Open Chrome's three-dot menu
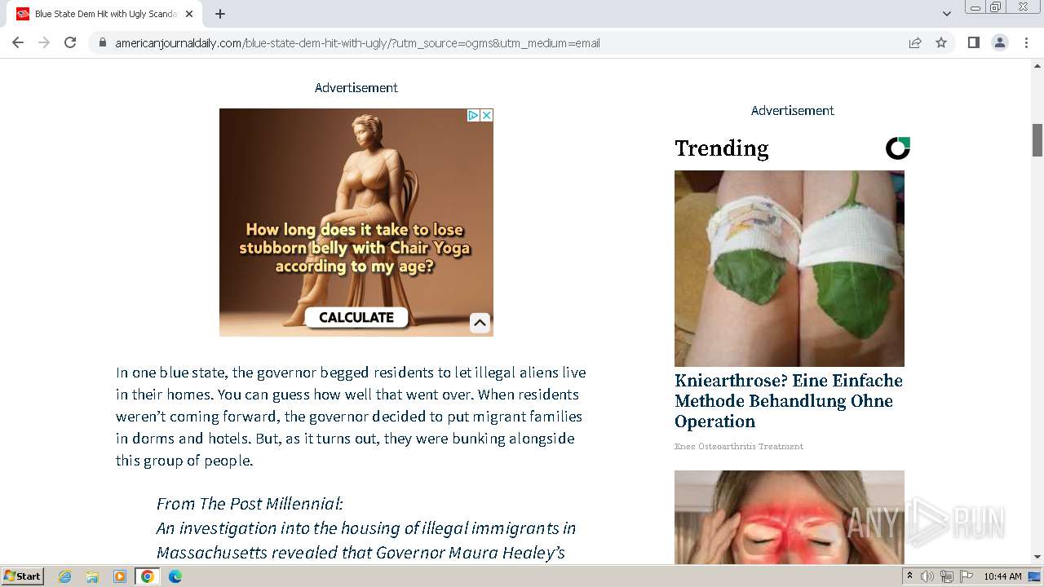 [1027, 42]
